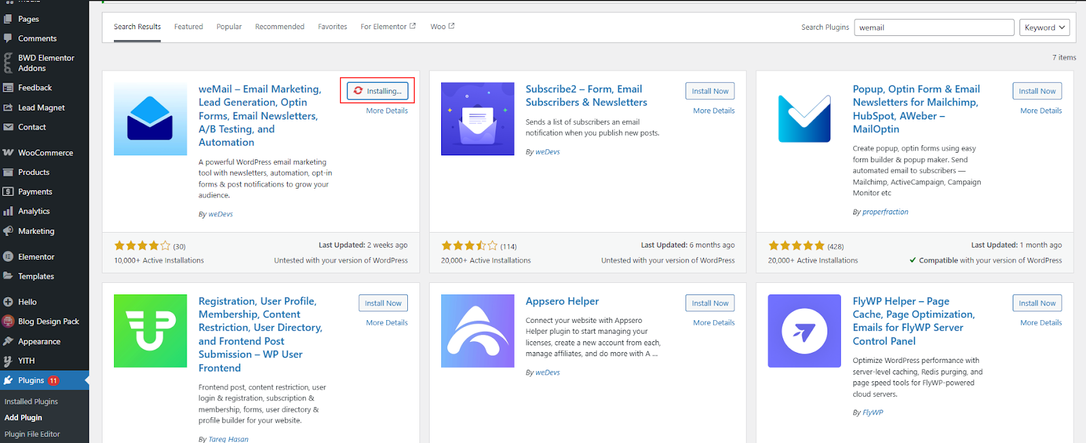Click the Subscribe2 plugin envelope thumbnail
This screenshot has width=1086, height=443.
click(477, 119)
